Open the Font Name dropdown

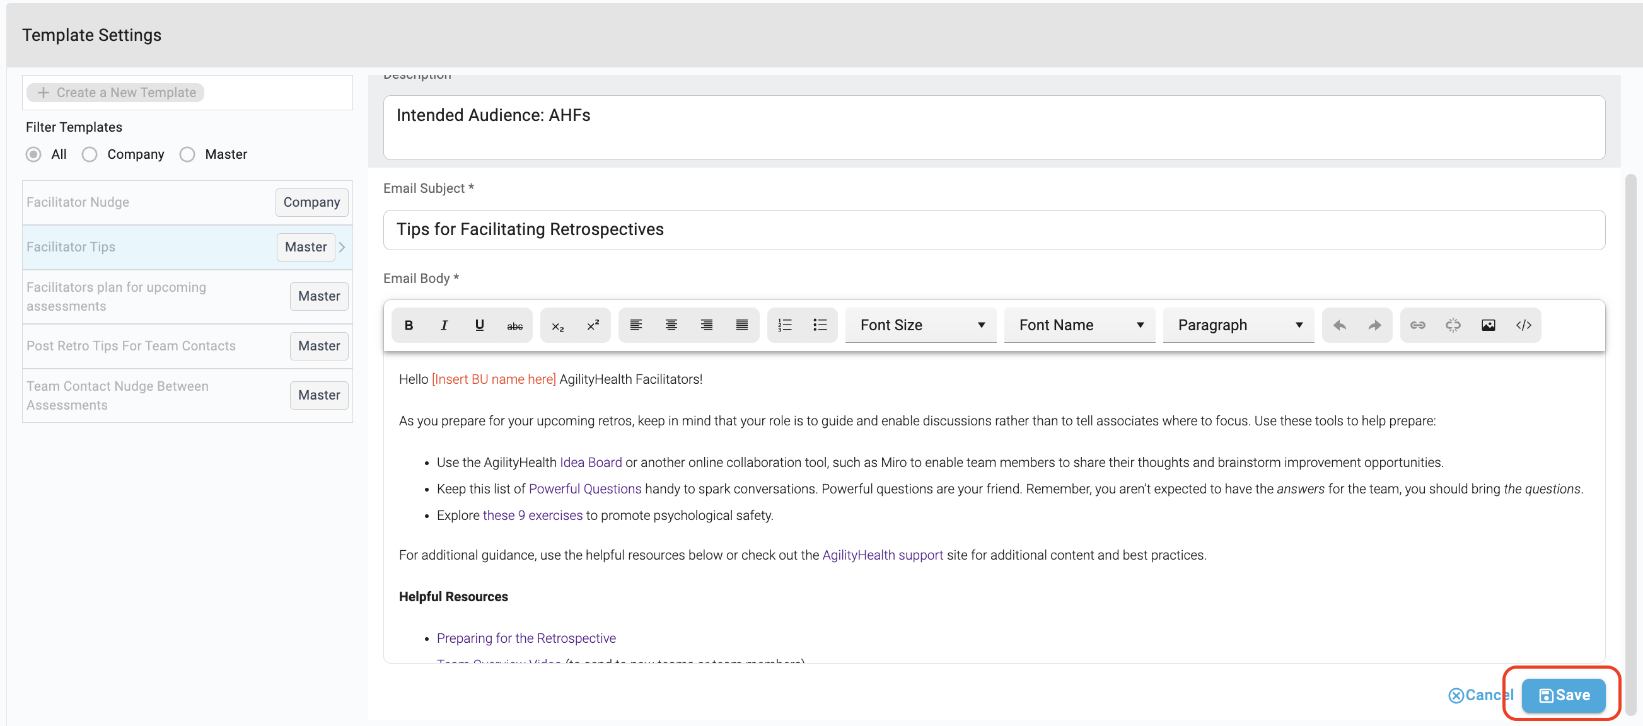tap(1080, 325)
